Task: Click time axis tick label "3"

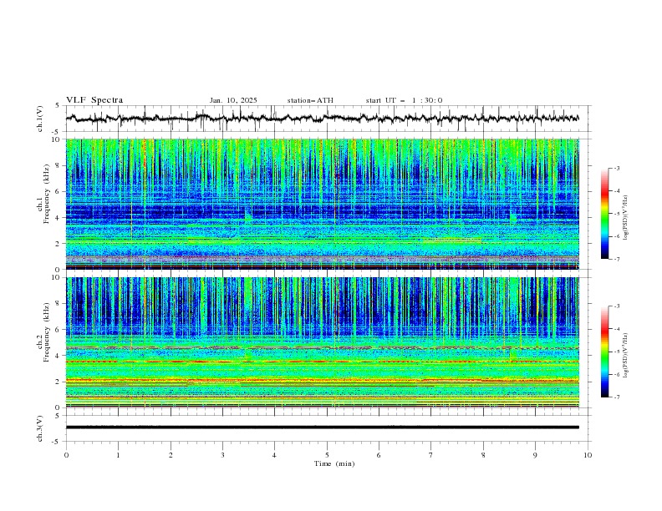Action: (x=222, y=455)
